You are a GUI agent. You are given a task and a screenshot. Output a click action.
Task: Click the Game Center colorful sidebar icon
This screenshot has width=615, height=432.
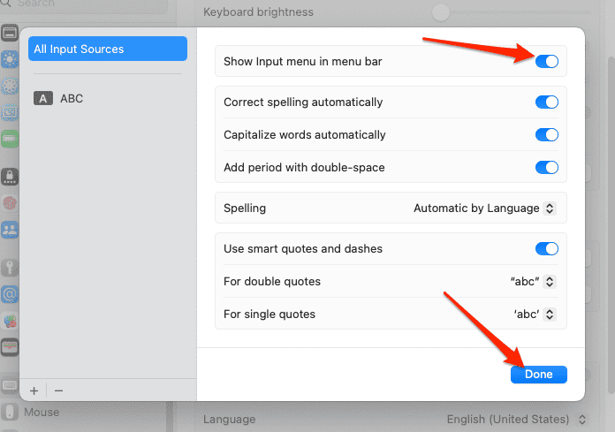pos(11,320)
